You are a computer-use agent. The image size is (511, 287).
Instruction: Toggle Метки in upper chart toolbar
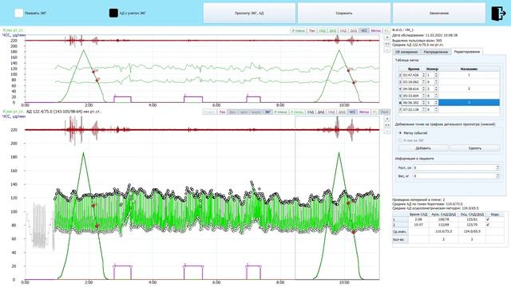coord(376,30)
